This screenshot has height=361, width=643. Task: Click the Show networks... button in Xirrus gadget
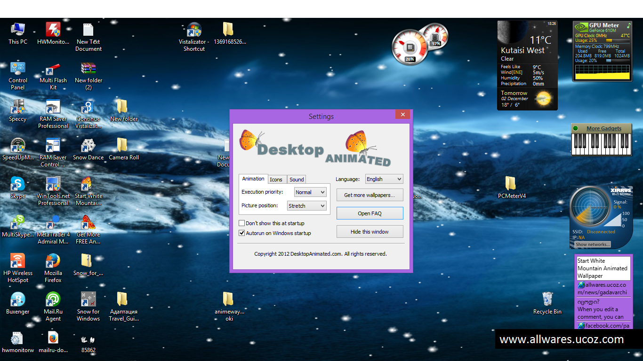click(x=593, y=244)
